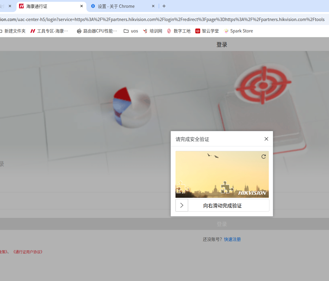Switch to the 海康通行证 tab
Screen dimensions: 329x281
pyautogui.click(x=51, y=6)
